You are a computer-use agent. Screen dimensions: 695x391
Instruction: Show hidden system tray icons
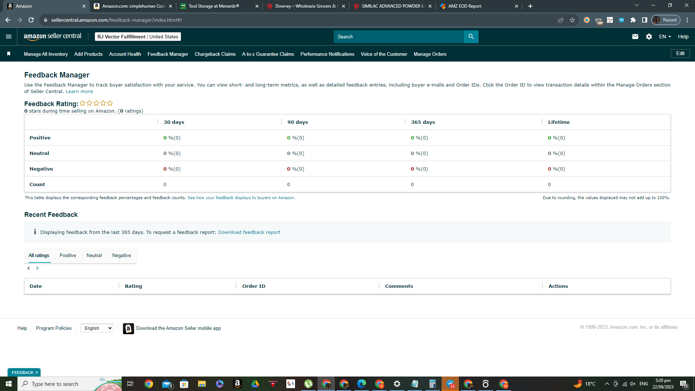[x=607, y=384]
